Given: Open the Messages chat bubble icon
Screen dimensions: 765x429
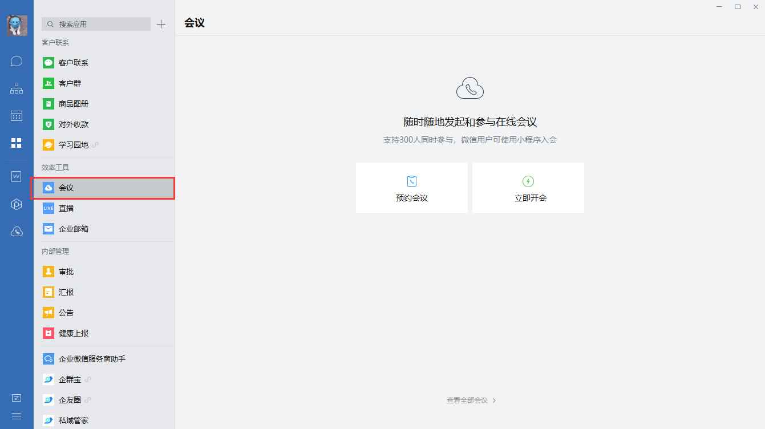Looking at the screenshot, I should point(17,61).
